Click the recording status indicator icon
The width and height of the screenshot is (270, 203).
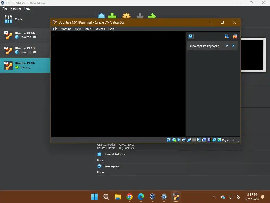[204, 140]
